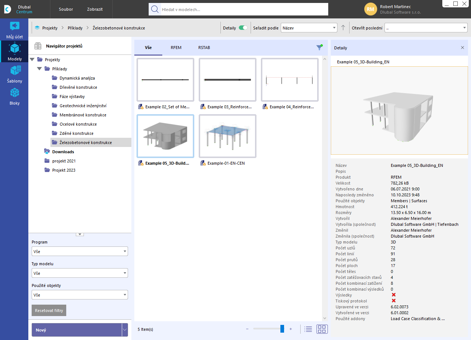The width and height of the screenshot is (471, 340).
Task: Click the Nový button
Action: pyautogui.click(x=77, y=330)
